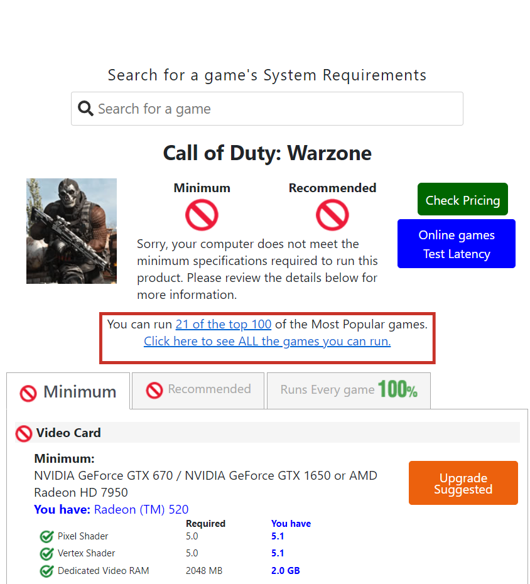Select the 2.0 GB You have value
The image size is (530, 584).
(x=285, y=571)
